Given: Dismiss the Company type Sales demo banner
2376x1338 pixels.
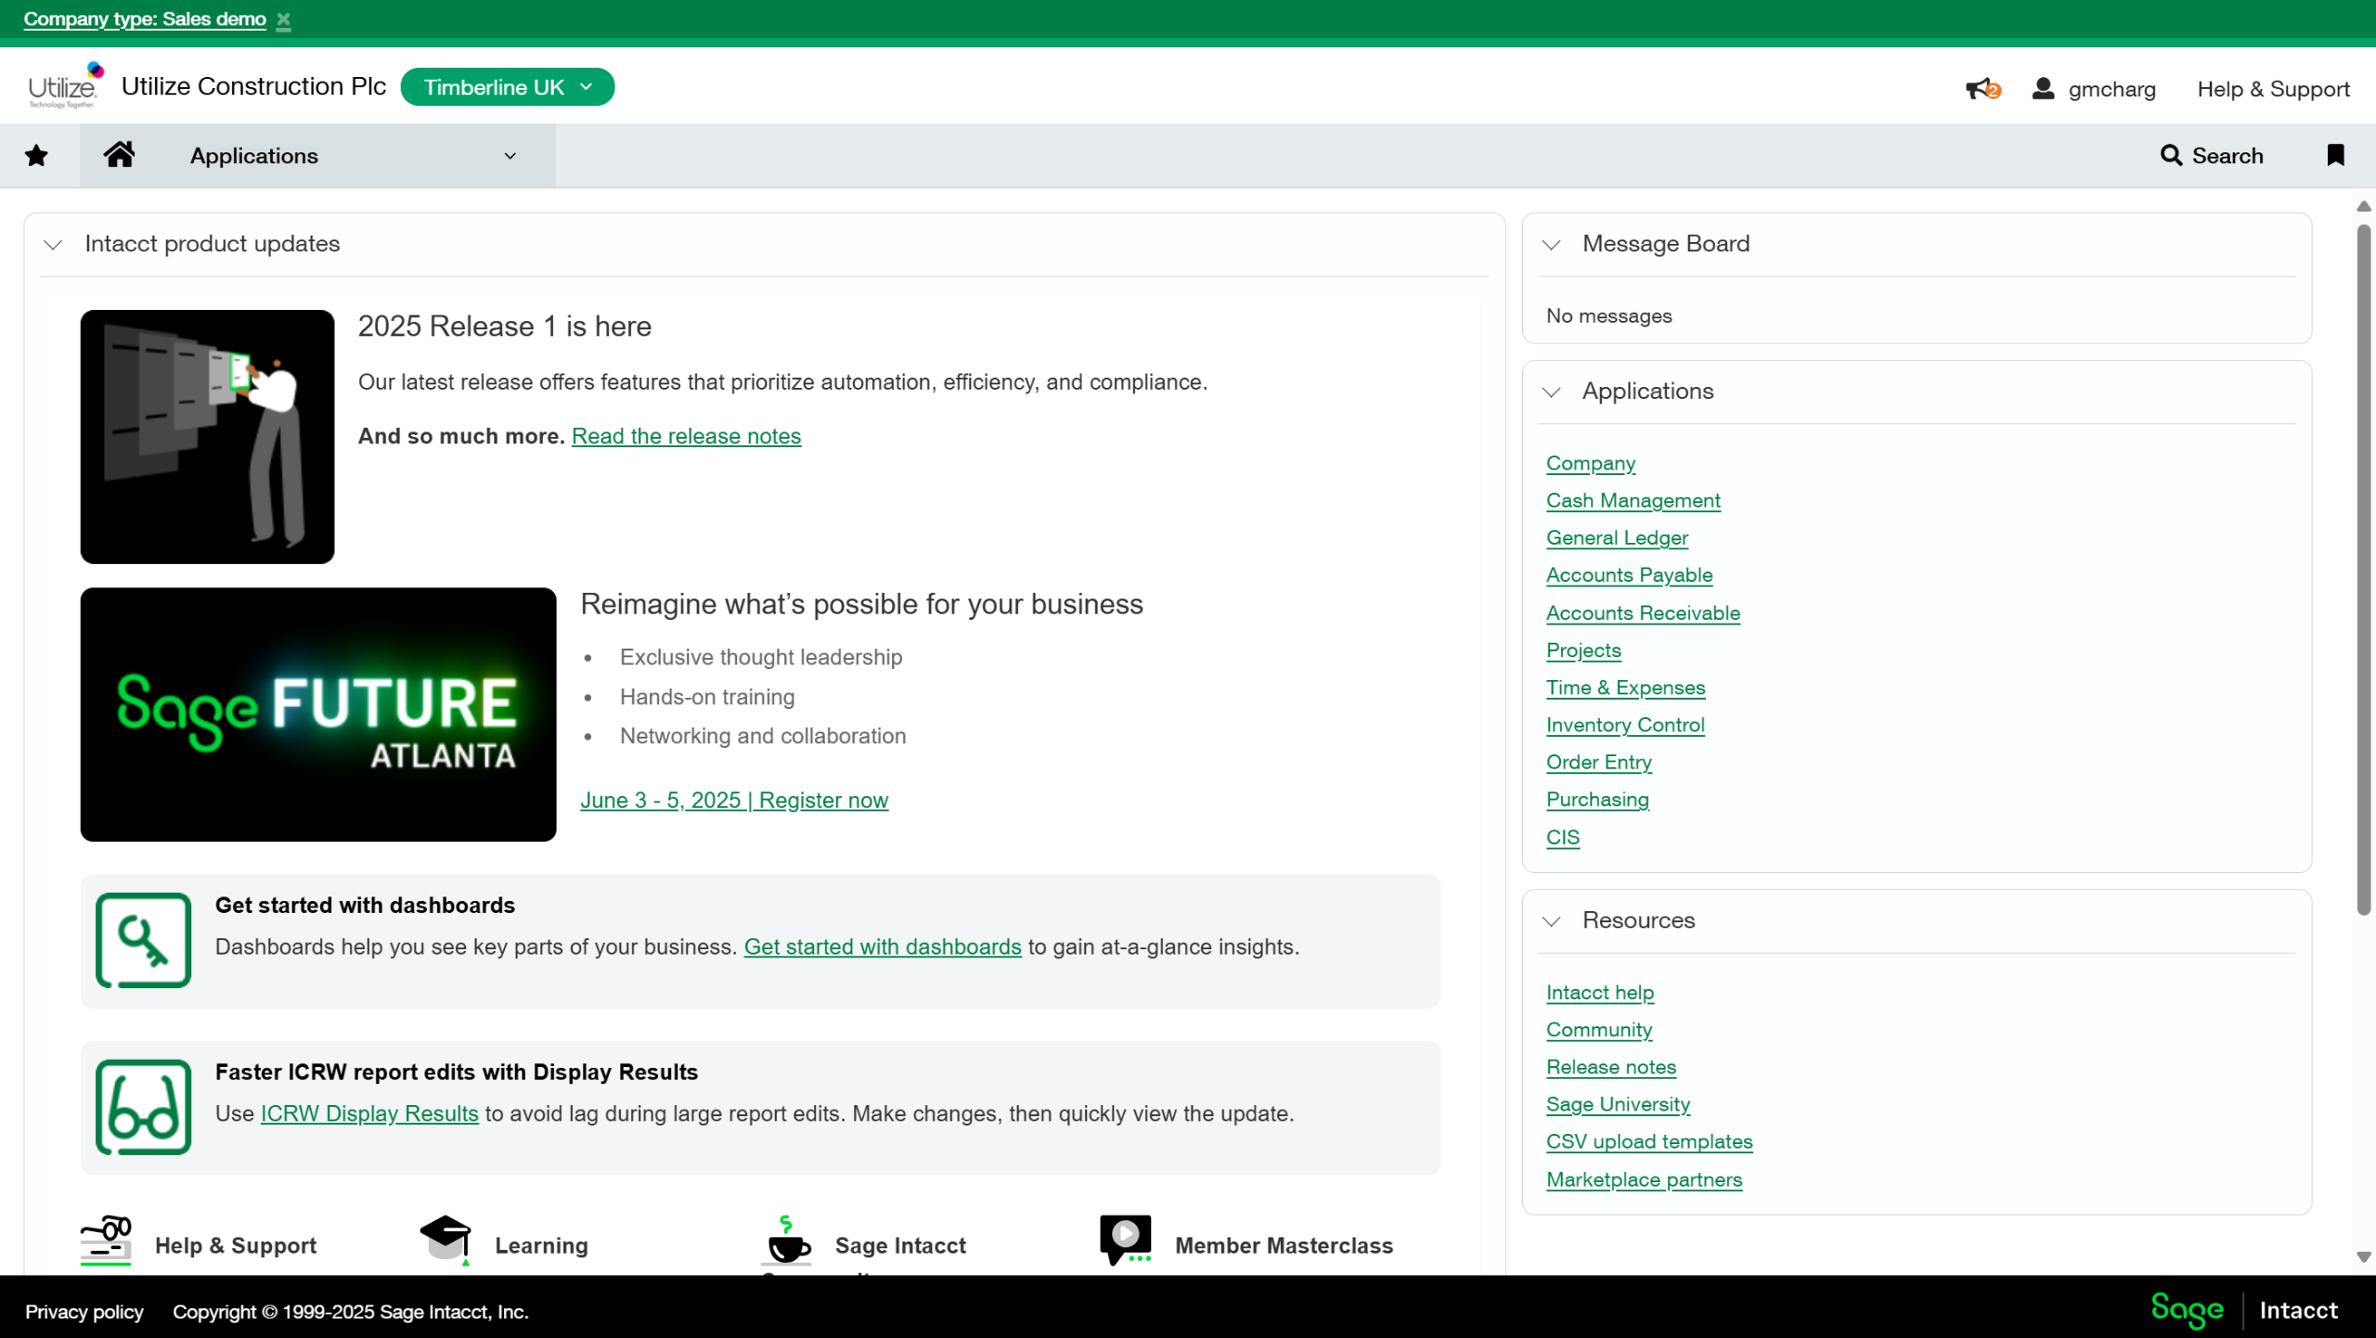Looking at the screenshot, I should 284,20.
